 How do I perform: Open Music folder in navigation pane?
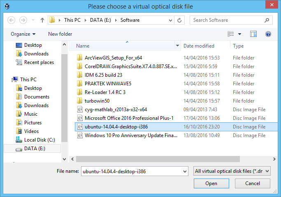point(26,114)
